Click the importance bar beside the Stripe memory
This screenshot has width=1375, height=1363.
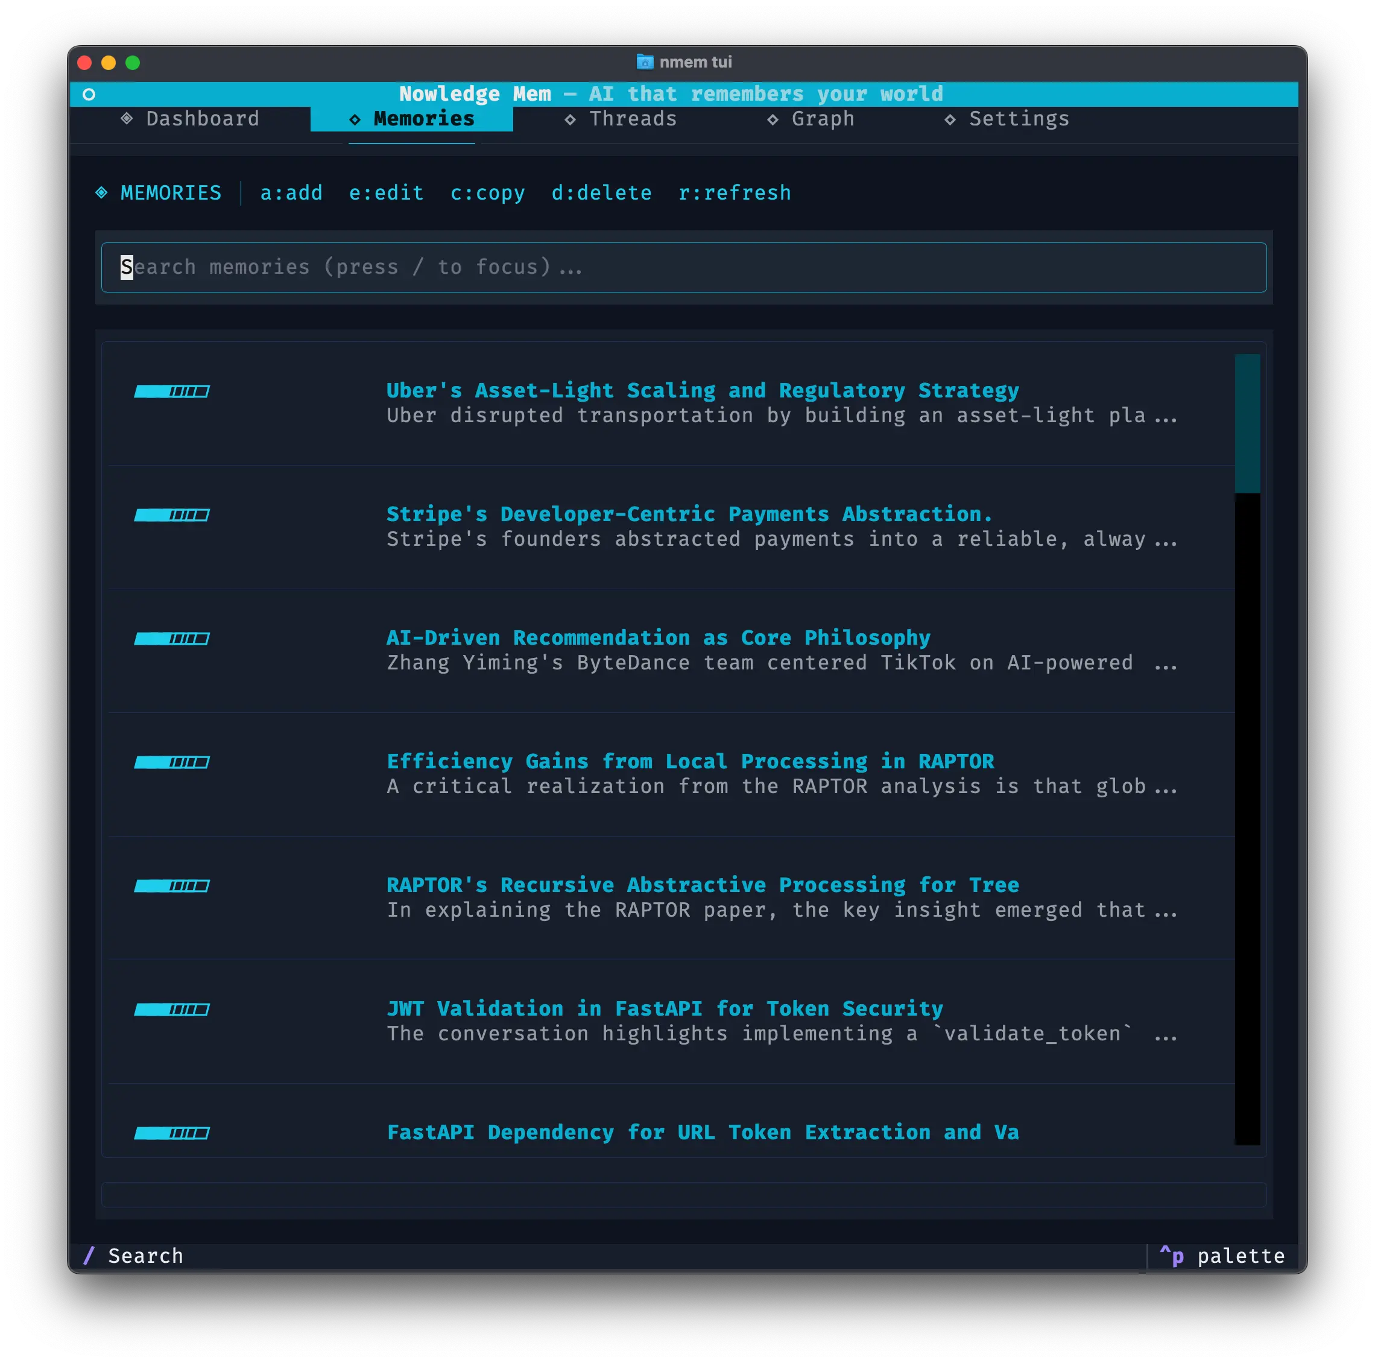[171, 515]
